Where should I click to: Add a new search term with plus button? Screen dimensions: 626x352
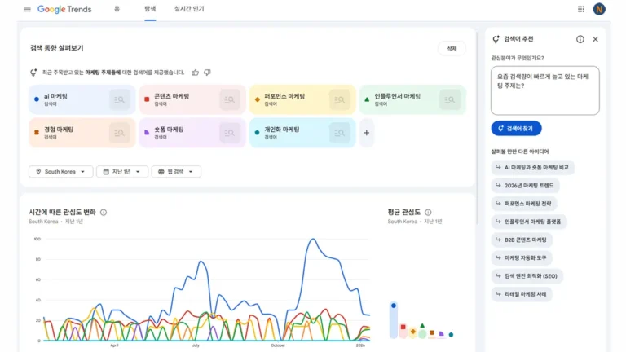pos(367,133)
